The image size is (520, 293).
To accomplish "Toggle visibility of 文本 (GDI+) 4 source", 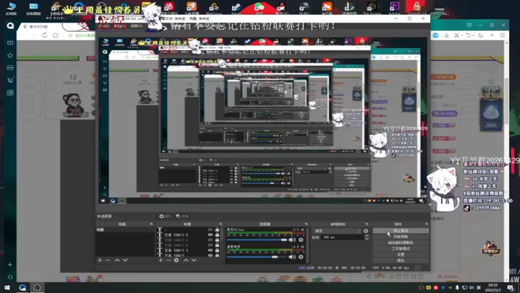I will 210,245.
